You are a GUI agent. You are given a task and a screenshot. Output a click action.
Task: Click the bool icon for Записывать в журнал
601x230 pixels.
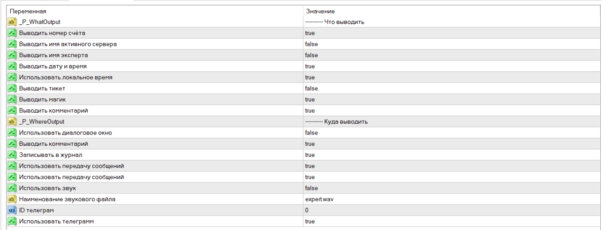(12, 155)
